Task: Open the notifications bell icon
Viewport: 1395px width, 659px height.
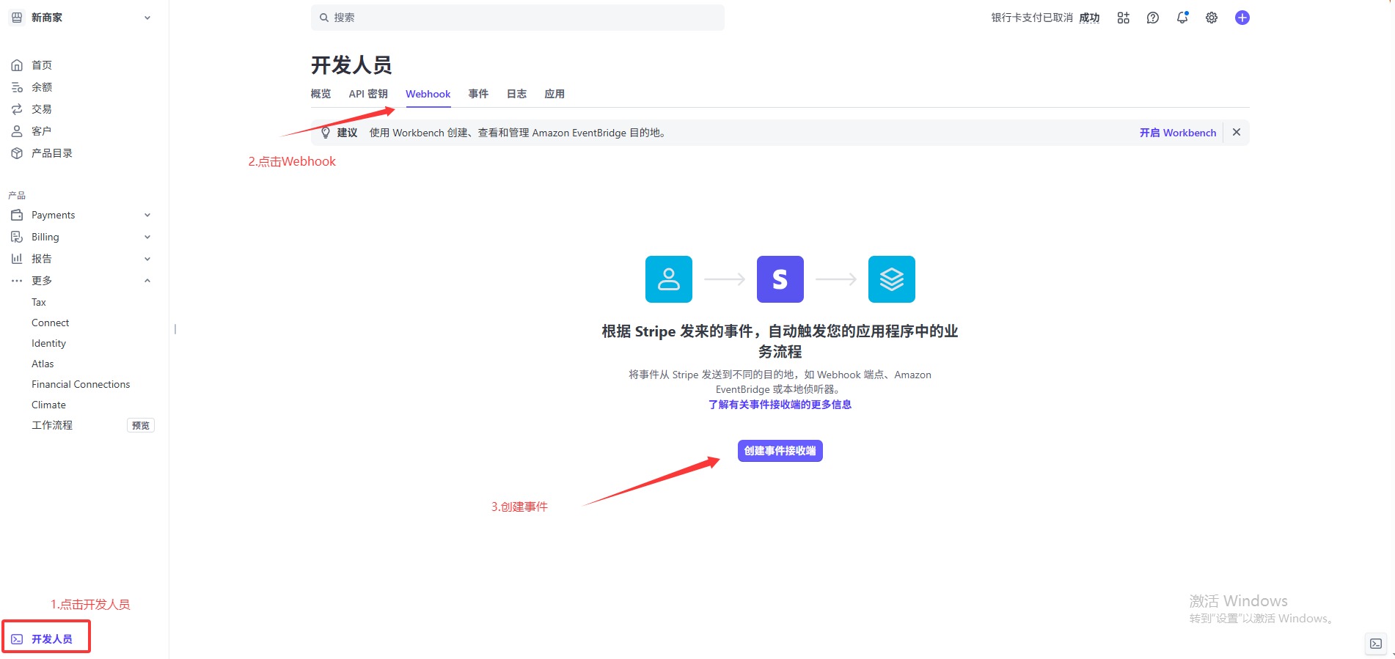Action: coord(1182,18)
